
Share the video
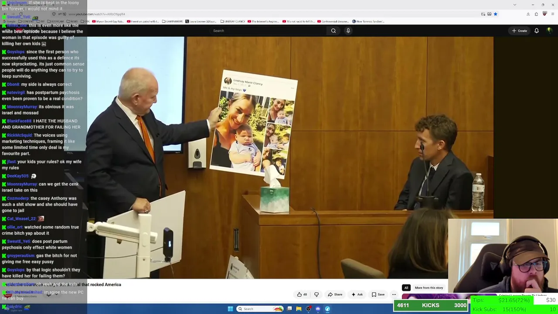coord(335,294)
